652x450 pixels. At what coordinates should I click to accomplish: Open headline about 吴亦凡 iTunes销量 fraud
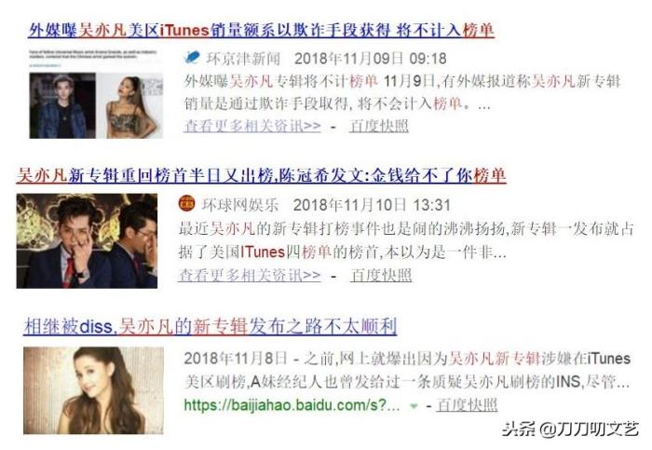[x=261, y=30]
